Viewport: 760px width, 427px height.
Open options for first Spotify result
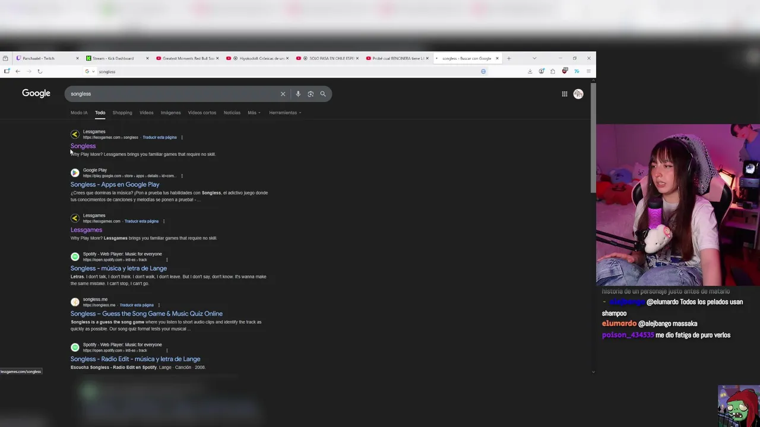tap(167, 260)
